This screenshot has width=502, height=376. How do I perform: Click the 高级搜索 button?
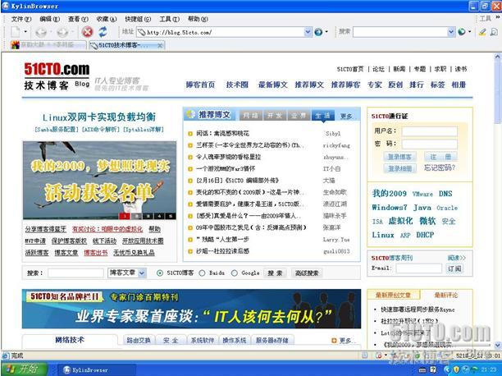coord(307,273)
